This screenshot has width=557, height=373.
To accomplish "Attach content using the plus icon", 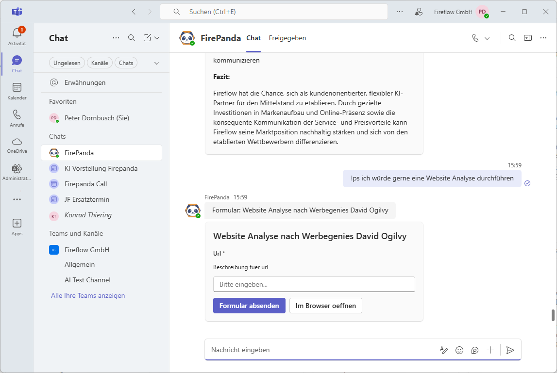I will [490, 350].
